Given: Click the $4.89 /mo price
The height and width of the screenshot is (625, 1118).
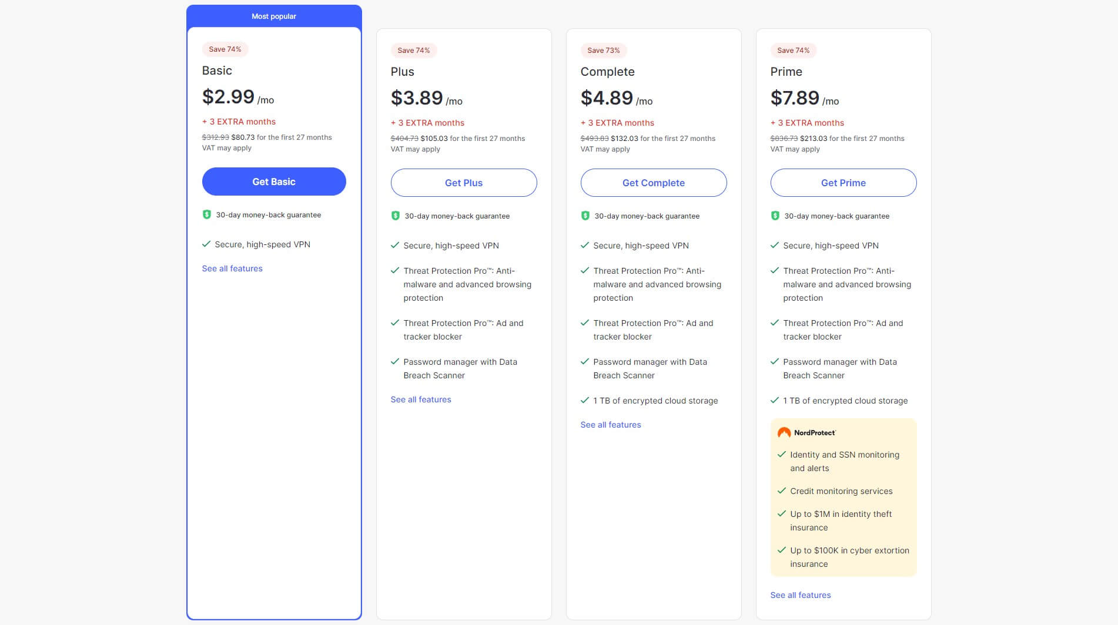Looking at the screenshot, I should [617, 98].
